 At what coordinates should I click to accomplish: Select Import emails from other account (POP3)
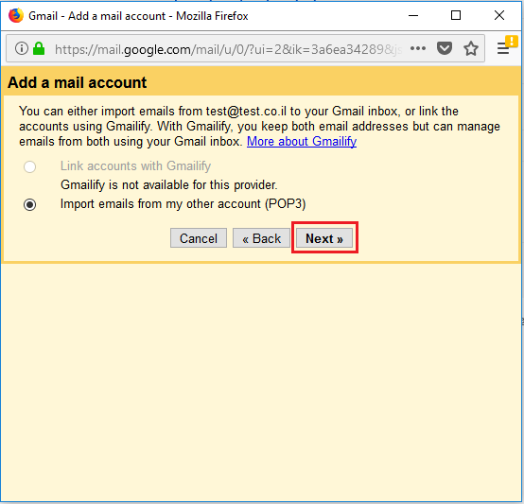pos(29,204)
